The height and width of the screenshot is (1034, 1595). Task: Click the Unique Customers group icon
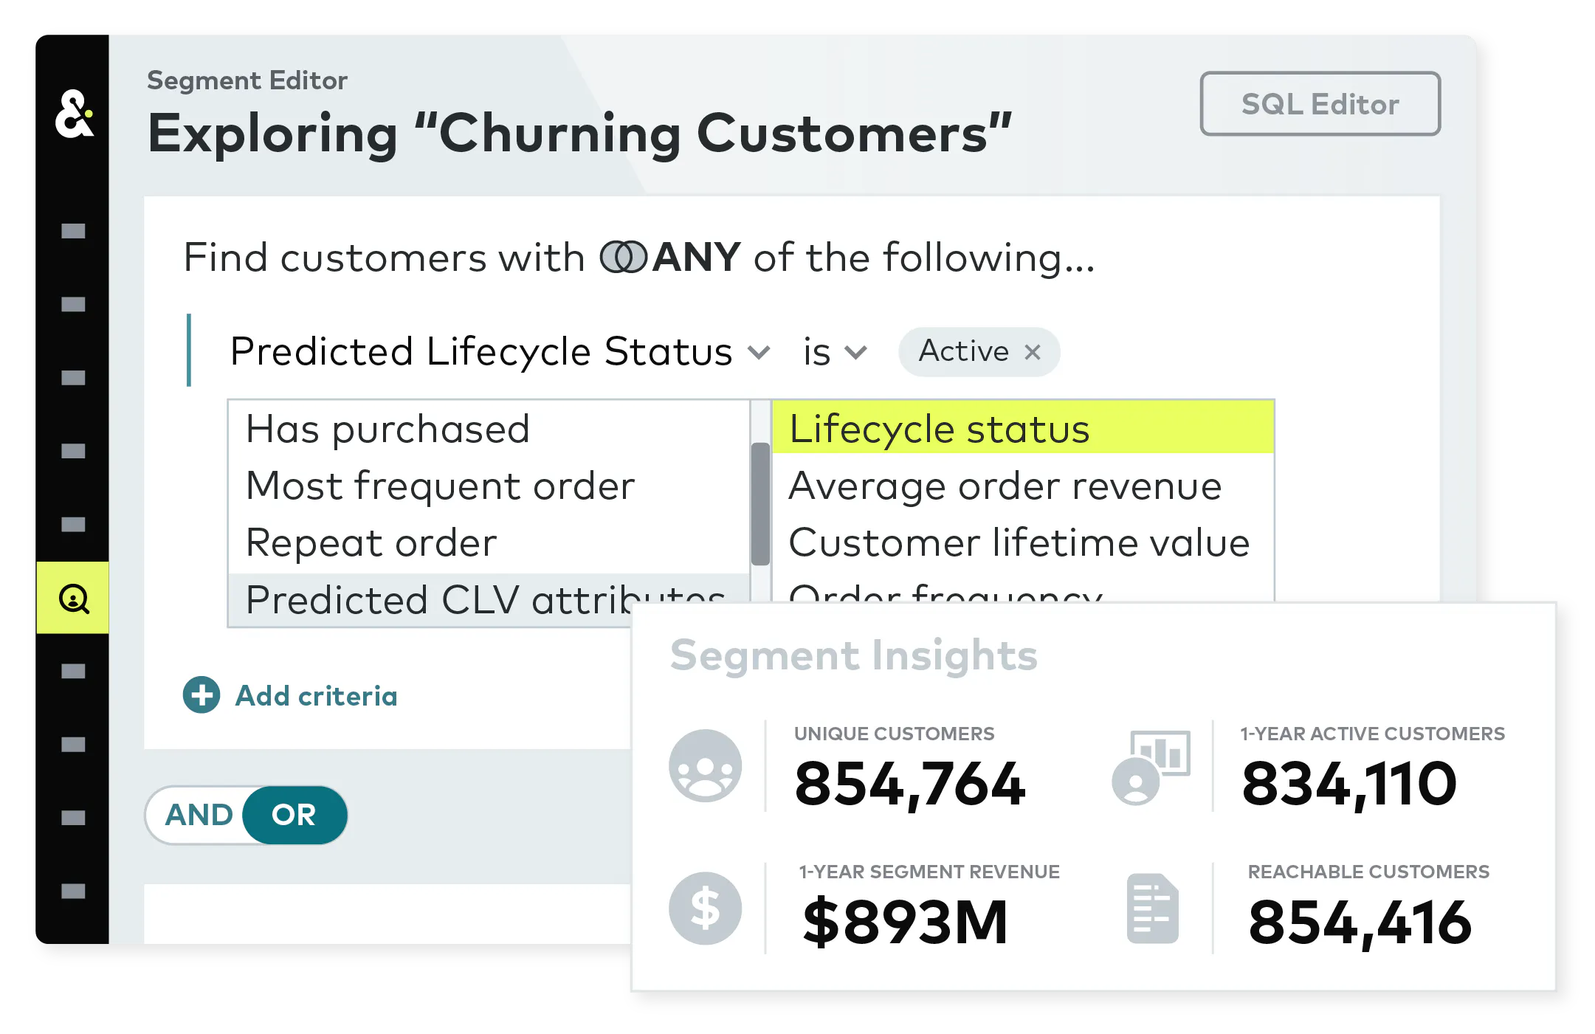coord(705,765)
